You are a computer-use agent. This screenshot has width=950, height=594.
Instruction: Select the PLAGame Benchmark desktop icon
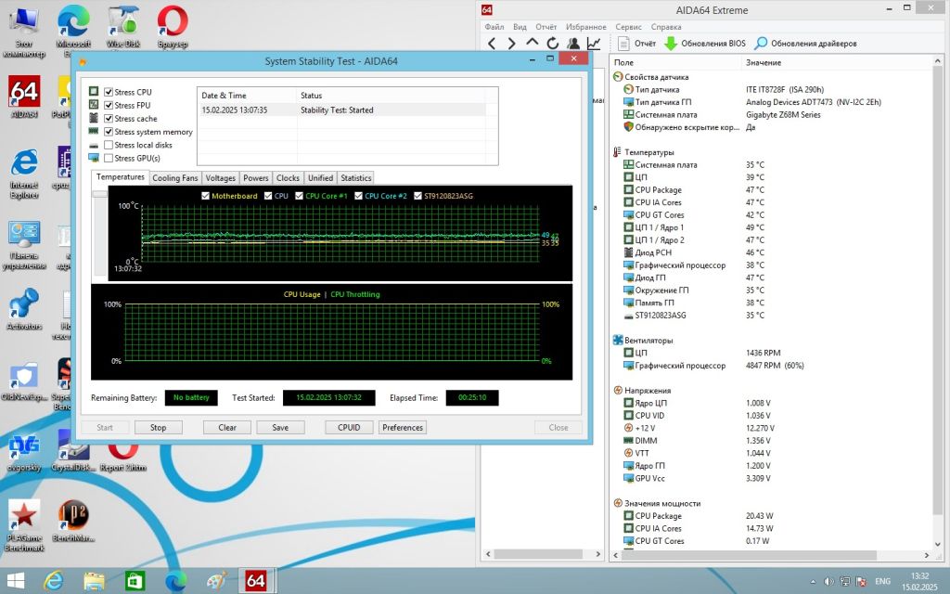click(x=24, y=525)
